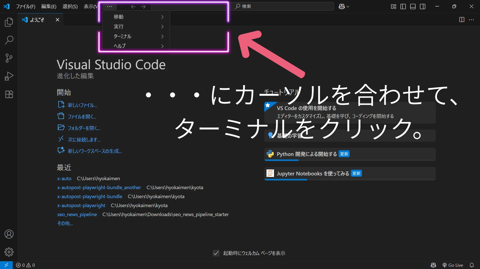
Task: Open VS Code の使用を開始する walkthrough
Action: pos(350,113)
